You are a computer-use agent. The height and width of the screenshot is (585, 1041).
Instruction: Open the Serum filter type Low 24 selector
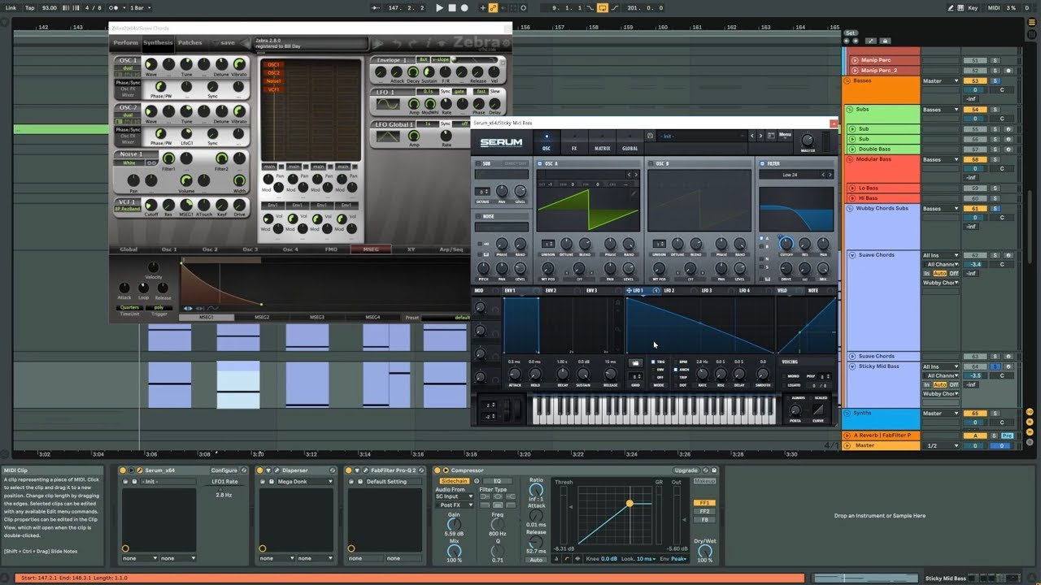coord(796,175)
